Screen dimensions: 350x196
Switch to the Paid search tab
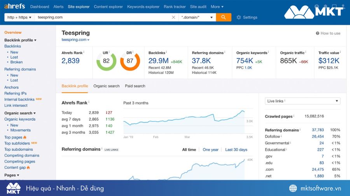(135, 86)
